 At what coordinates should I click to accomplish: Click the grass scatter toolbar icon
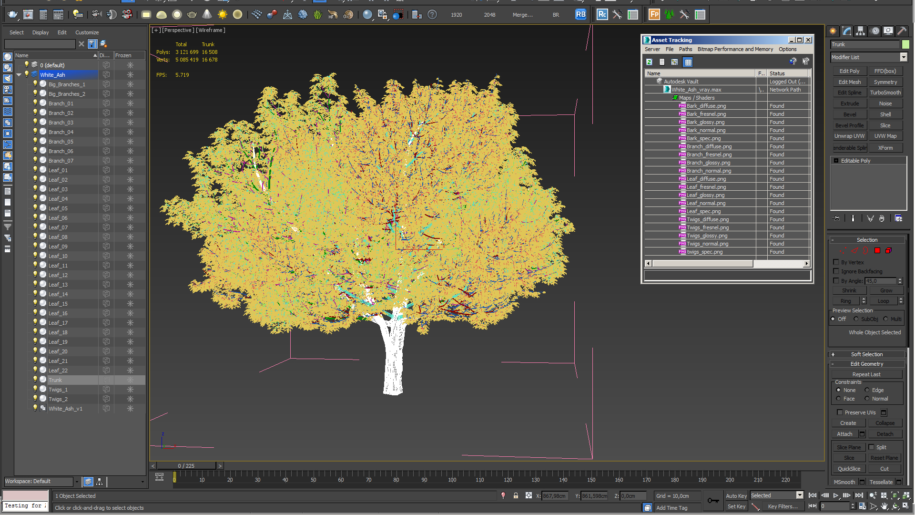click(x=318, y=15)
